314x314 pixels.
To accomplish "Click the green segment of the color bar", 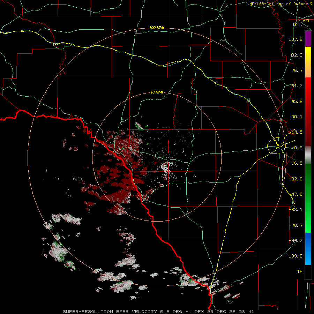I will tap(308, 198).
